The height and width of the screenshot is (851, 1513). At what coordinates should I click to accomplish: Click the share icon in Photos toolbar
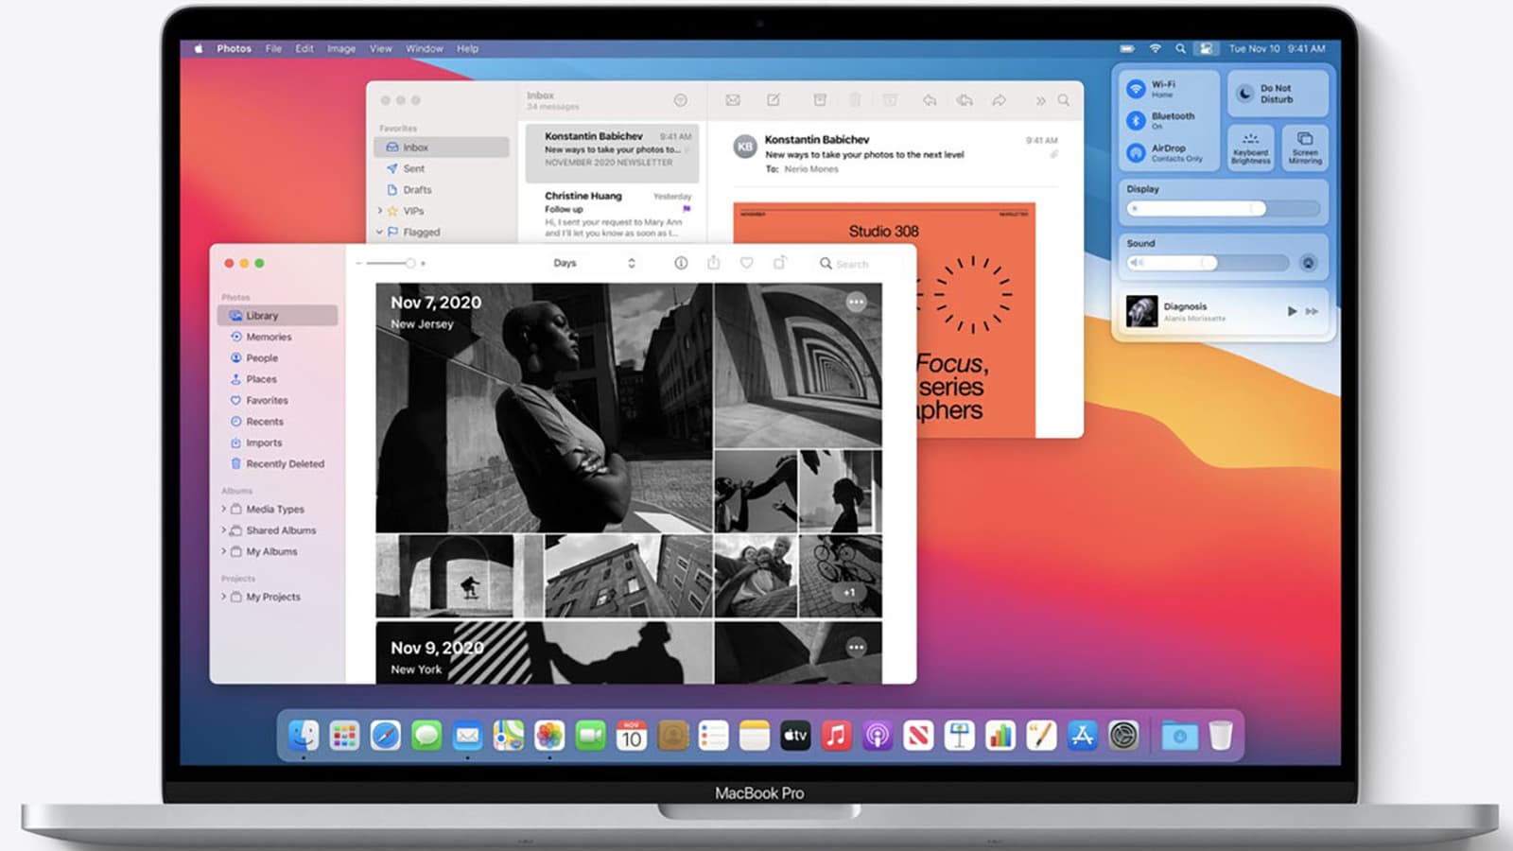point(714,262)
